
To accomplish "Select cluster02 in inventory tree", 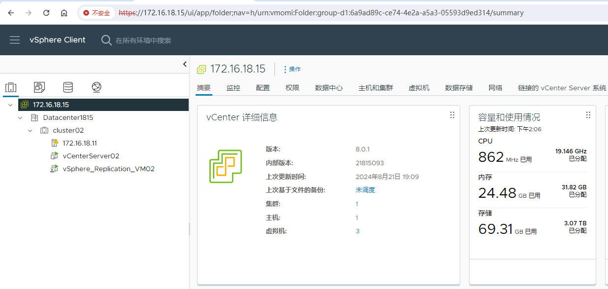I will pos(68,130).
